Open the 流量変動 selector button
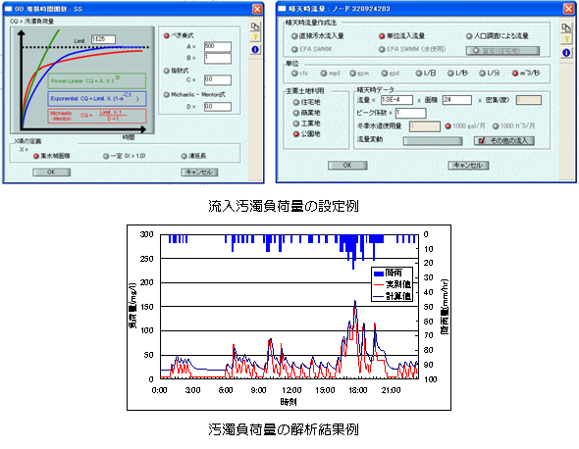579x449 pixels. 433,141
